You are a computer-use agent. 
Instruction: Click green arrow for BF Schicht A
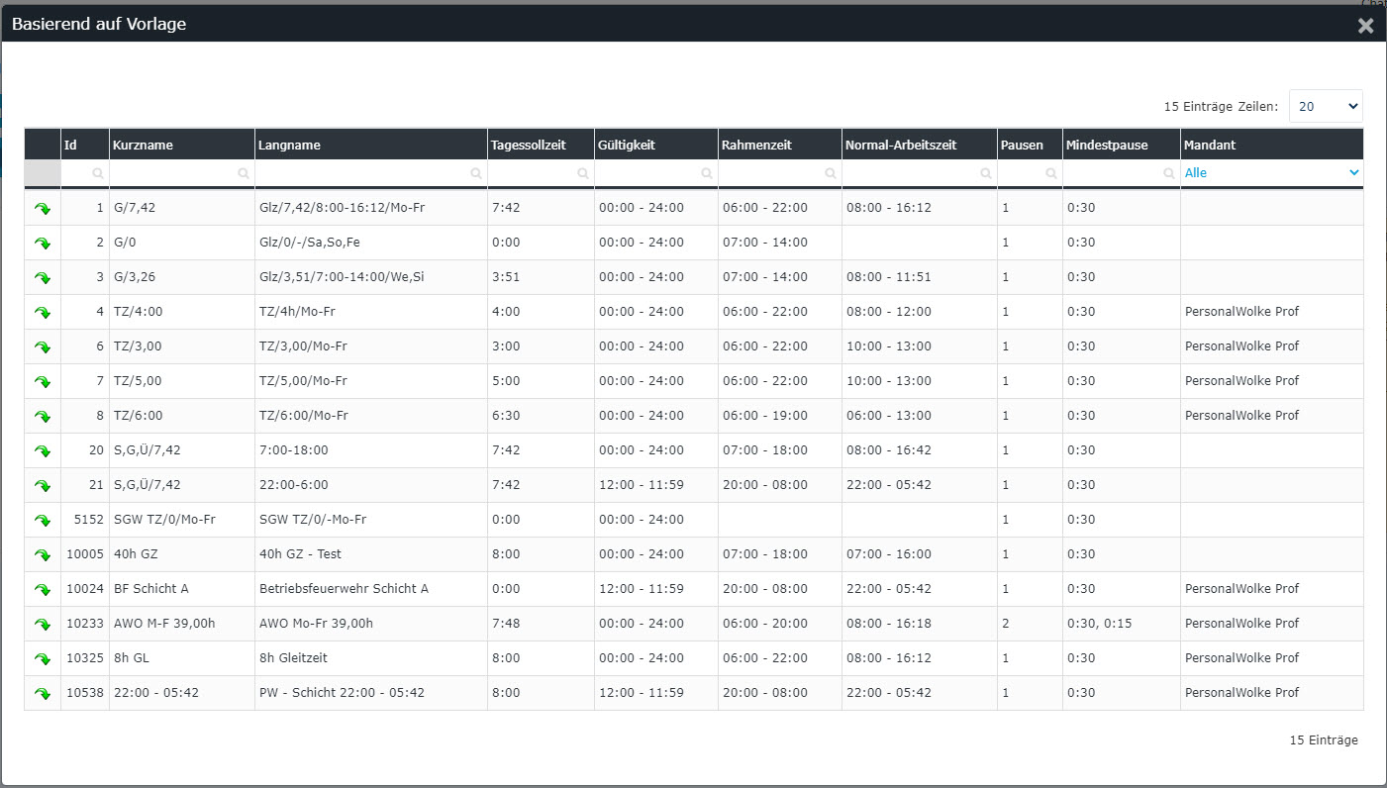[x=43, y=590]
